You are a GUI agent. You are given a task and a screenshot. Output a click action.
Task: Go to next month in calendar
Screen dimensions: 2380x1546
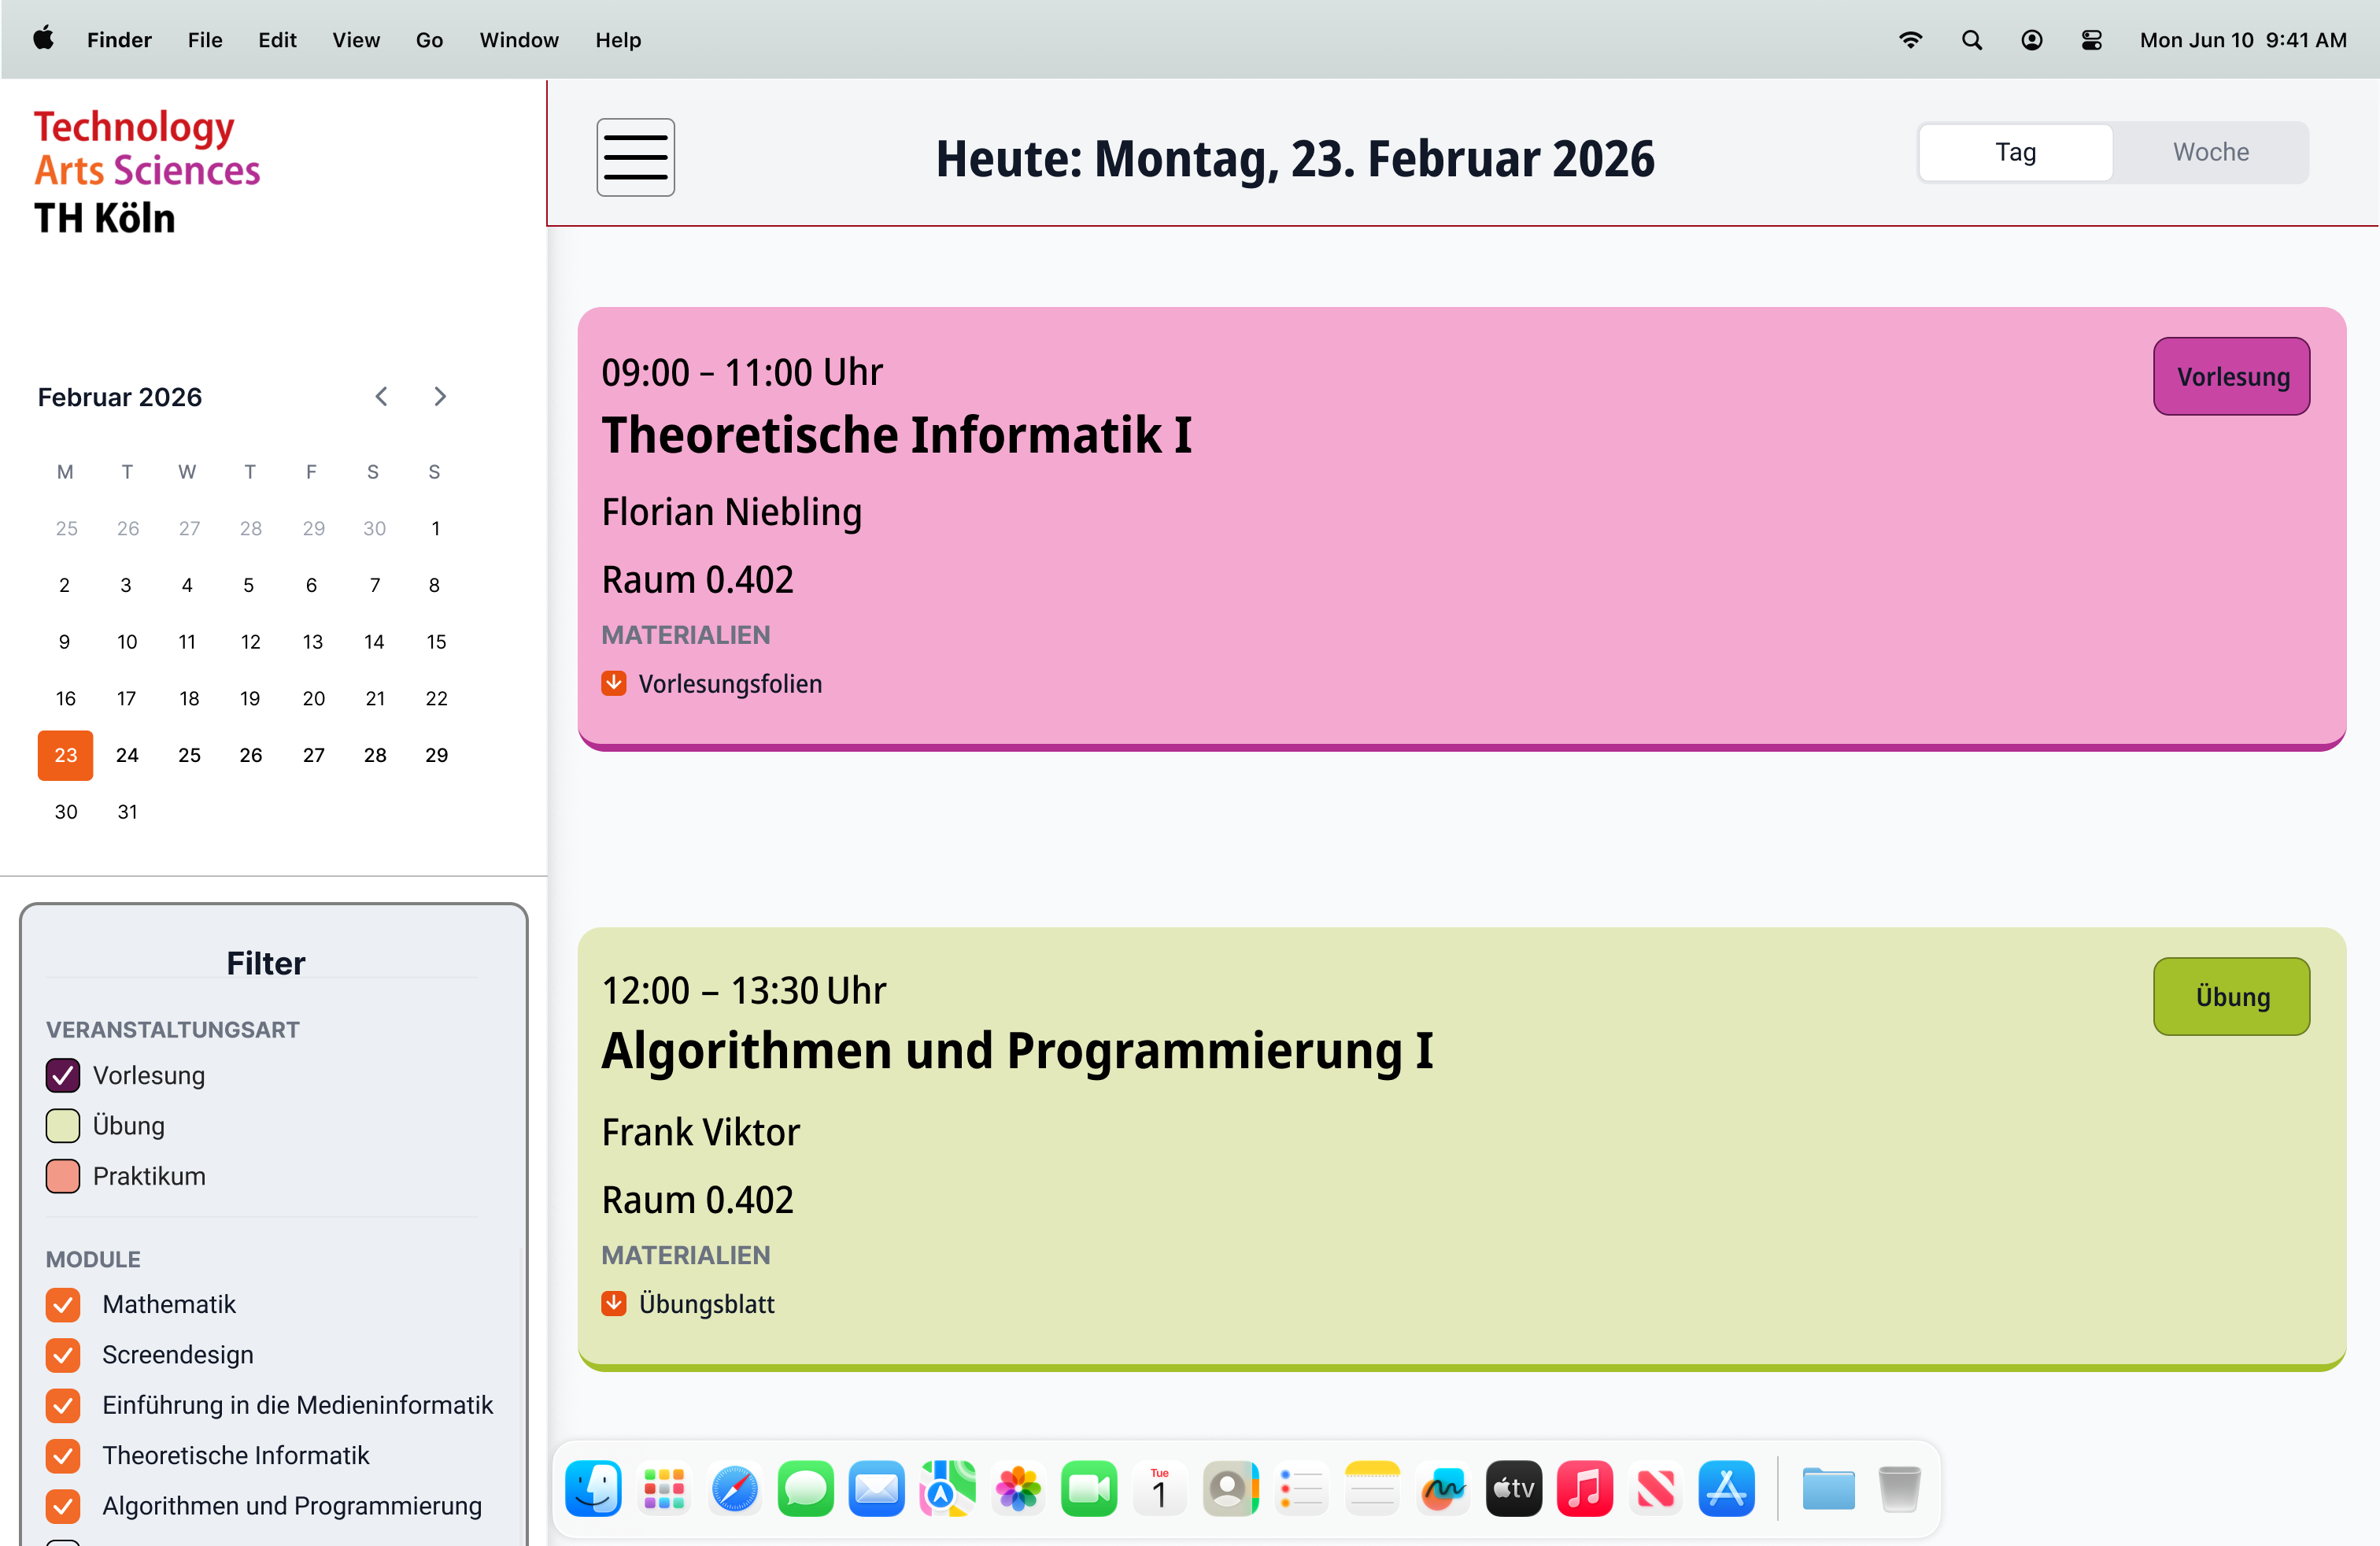pyautogui.click(x=440, y=396)
